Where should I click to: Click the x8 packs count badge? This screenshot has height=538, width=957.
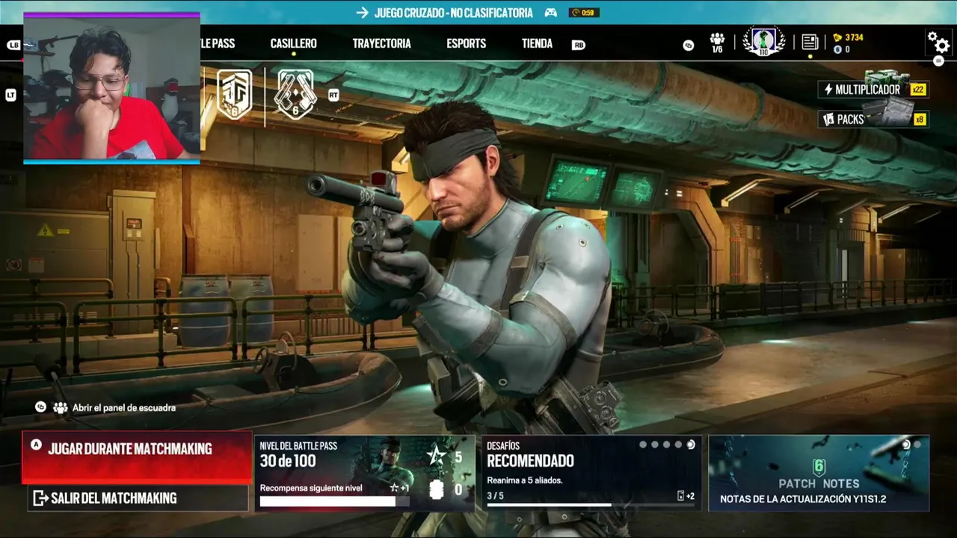click(920, 120)
